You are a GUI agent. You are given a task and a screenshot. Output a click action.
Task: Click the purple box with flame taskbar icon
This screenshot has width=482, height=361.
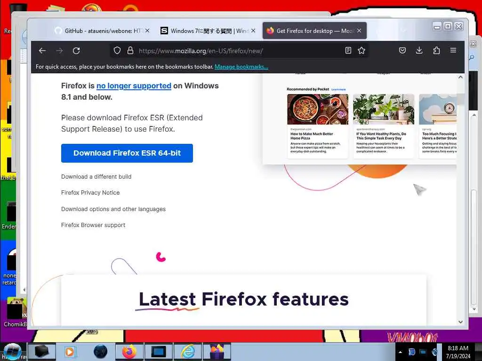pyautogui.click(x=217, y=352)
